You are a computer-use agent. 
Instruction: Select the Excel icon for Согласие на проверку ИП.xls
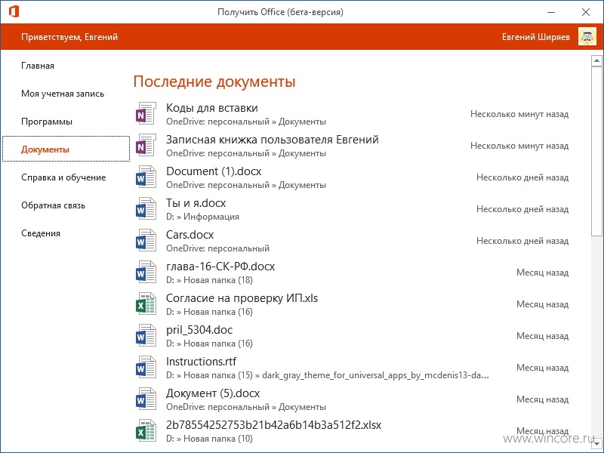146,304
